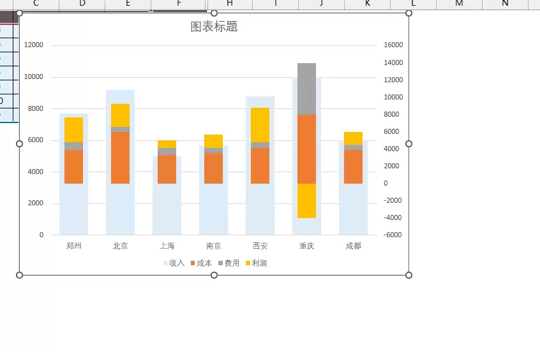
Task: Click the top-right chart resize handle
Action: (409, 13)
